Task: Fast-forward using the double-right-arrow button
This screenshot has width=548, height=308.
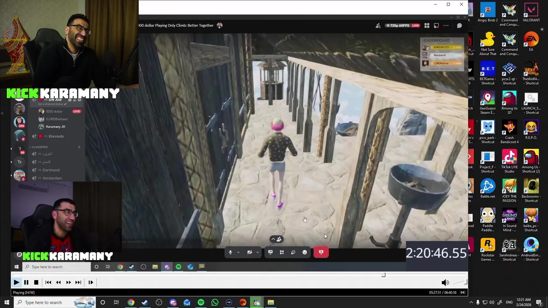Action: pos(68,282)
